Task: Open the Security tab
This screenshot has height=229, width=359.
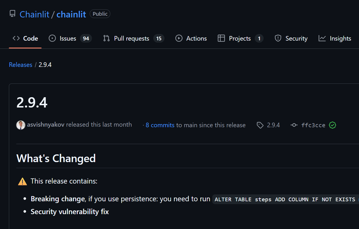Action: [291, 38]
